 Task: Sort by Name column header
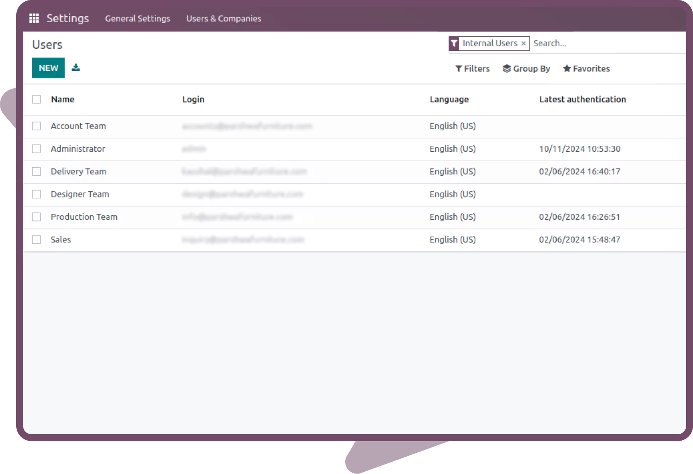point(63,99)
